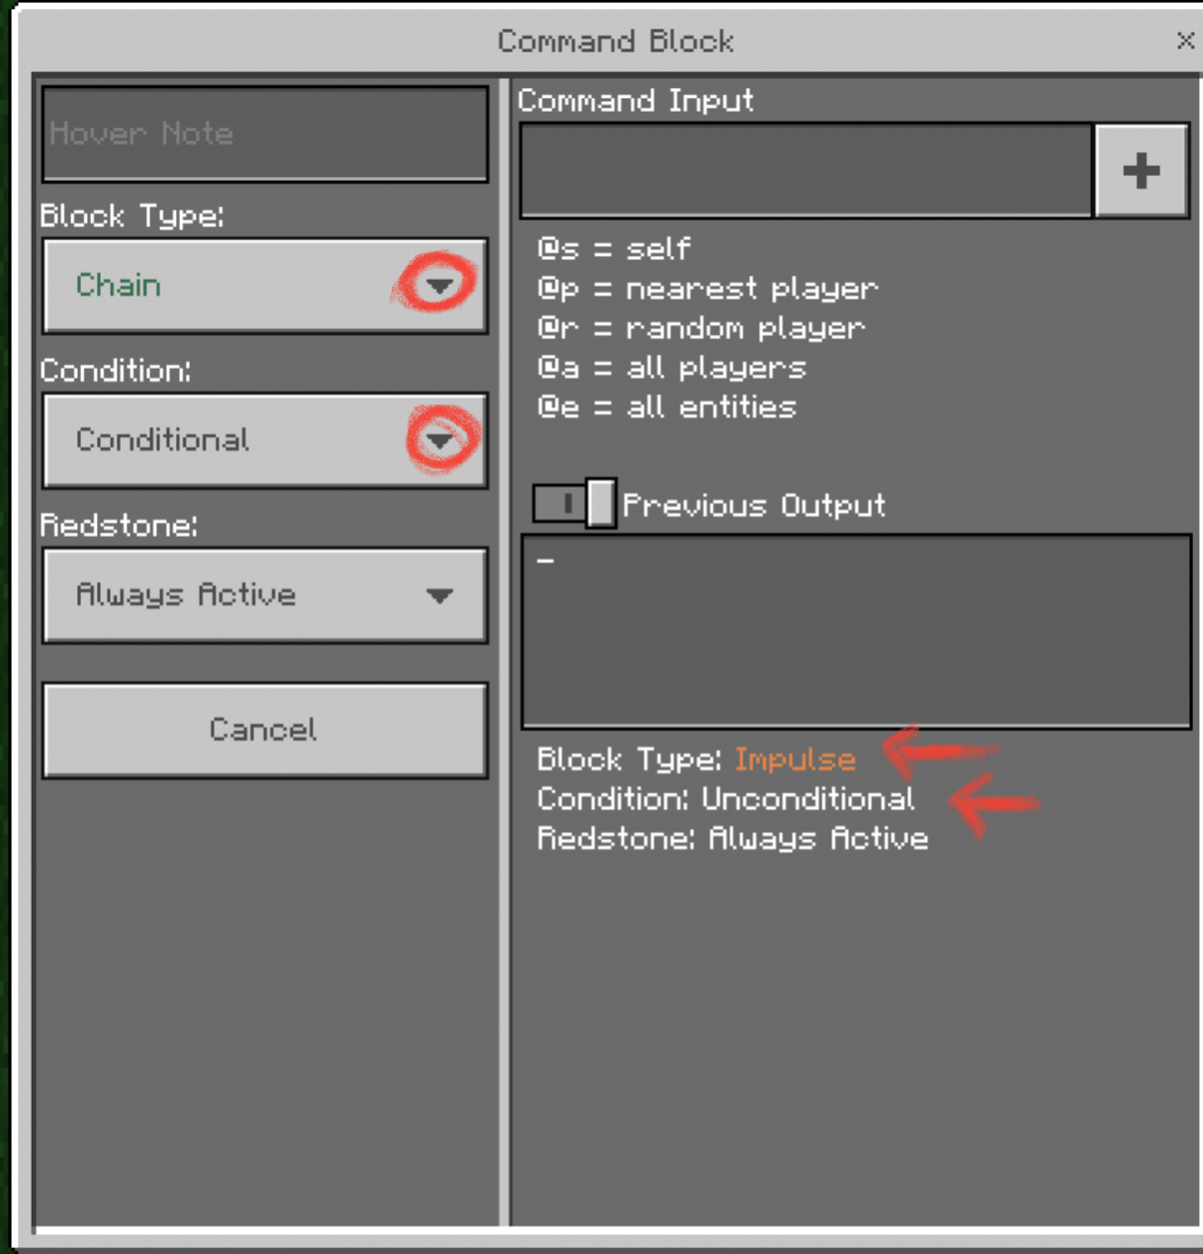The image size is (1203, 1254).
Task: Click the orange Impulse block type text
Action: pos(794,760)
